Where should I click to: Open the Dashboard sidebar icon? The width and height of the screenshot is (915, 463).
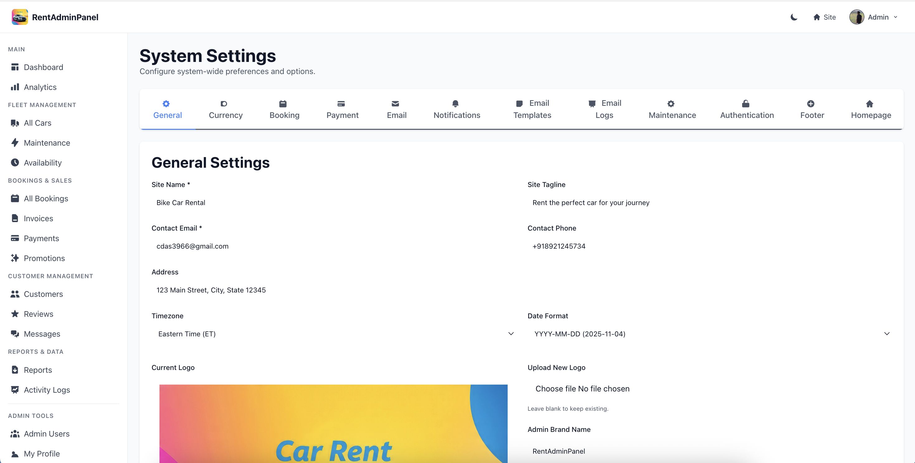tap(15, 67)
